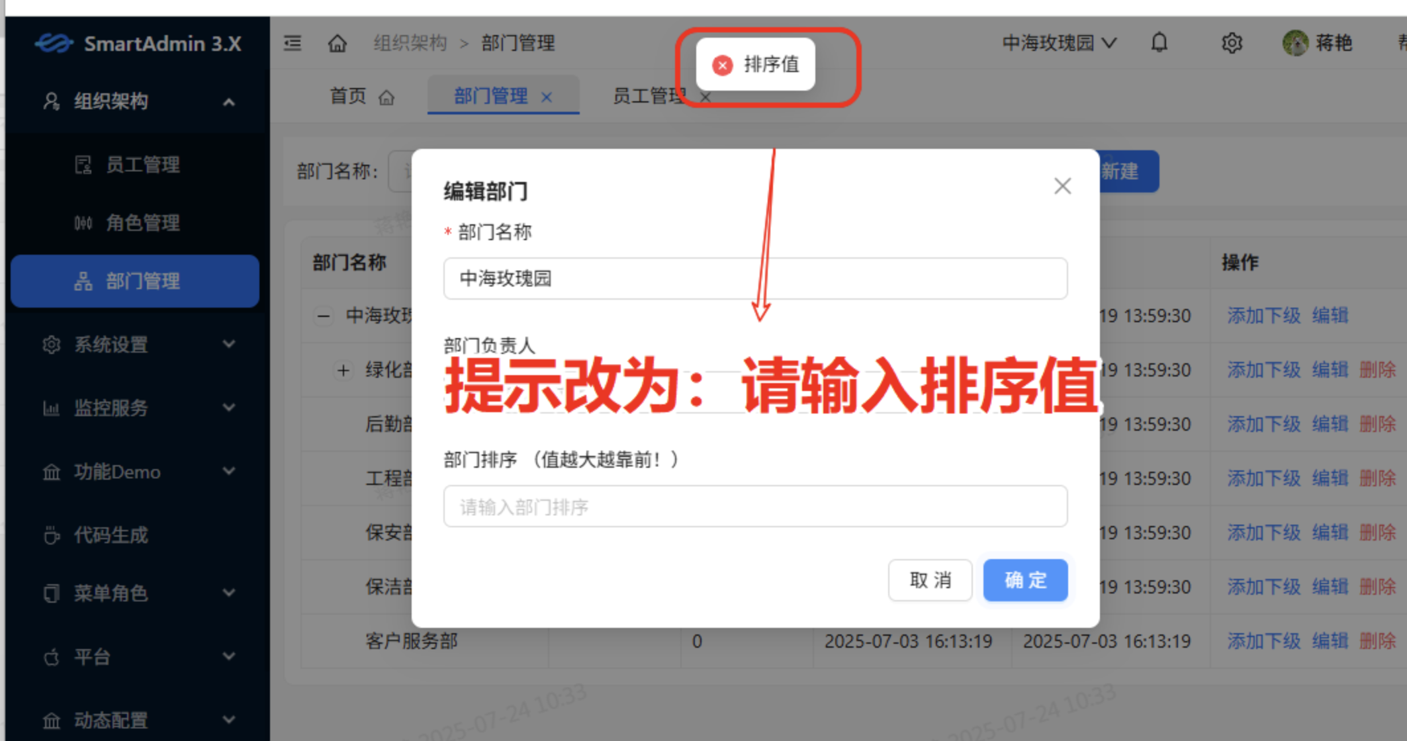Close the 部门管理 tab via its x icon
This screenshot has width=1407, height=741.
pyautogui.click(x=547, y=97)
